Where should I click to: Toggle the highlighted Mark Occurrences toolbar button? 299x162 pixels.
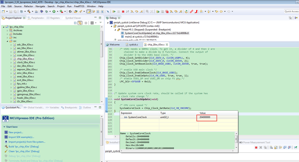89,11
